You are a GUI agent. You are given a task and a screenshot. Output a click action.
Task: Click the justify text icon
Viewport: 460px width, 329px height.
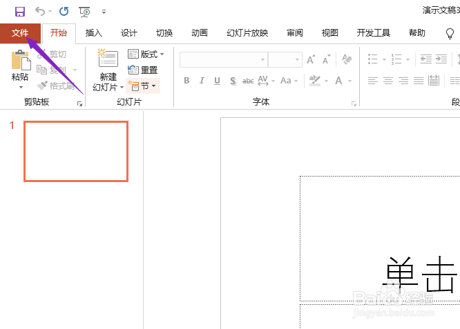[x=419, y=81]
